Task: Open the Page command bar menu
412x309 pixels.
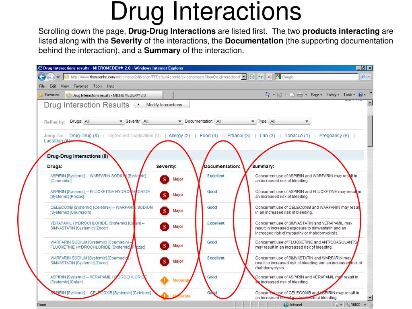Action: (x=316, y=95)
